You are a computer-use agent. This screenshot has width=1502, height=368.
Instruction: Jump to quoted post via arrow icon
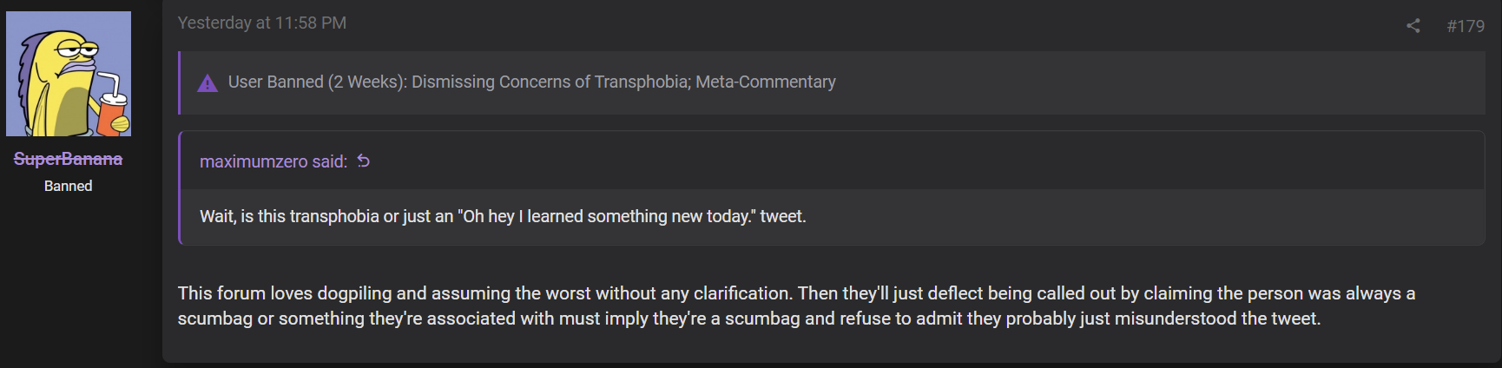pos(364,161)
